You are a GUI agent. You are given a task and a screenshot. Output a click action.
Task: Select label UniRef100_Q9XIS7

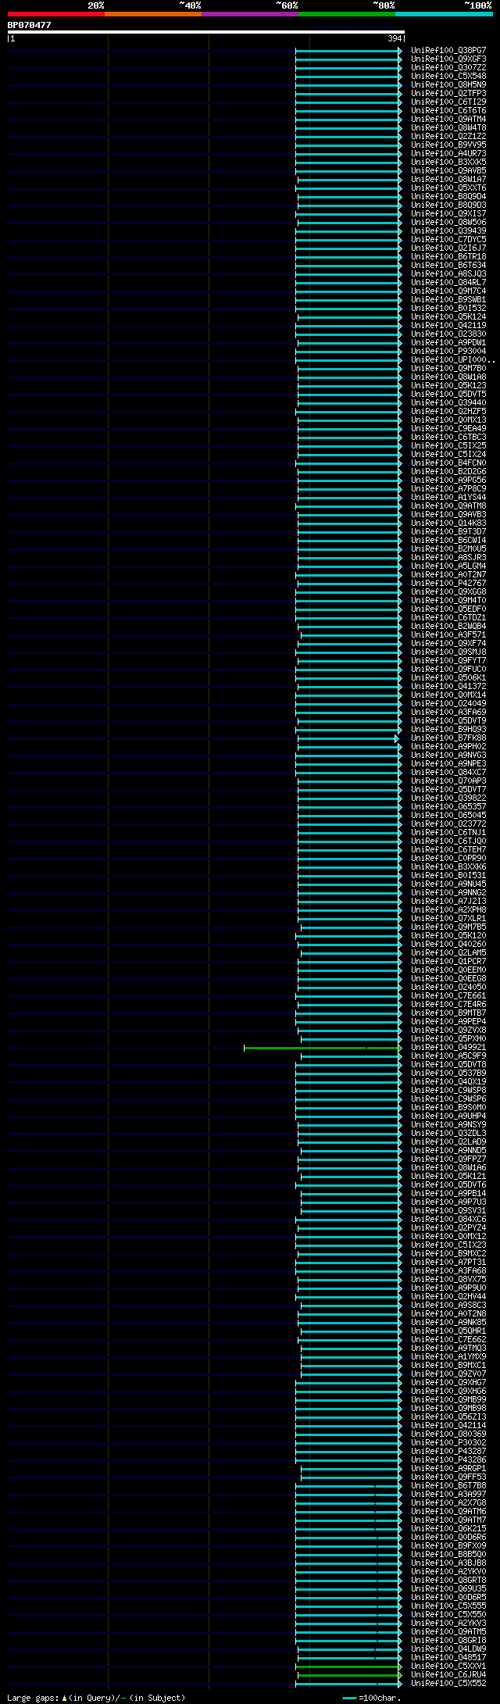click(448, 213)
